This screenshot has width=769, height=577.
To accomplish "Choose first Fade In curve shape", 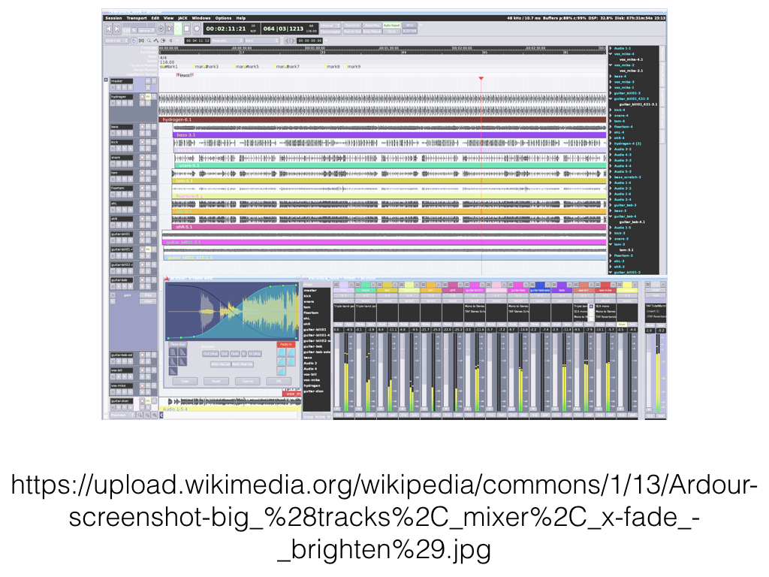I will [x=281, y=352].
